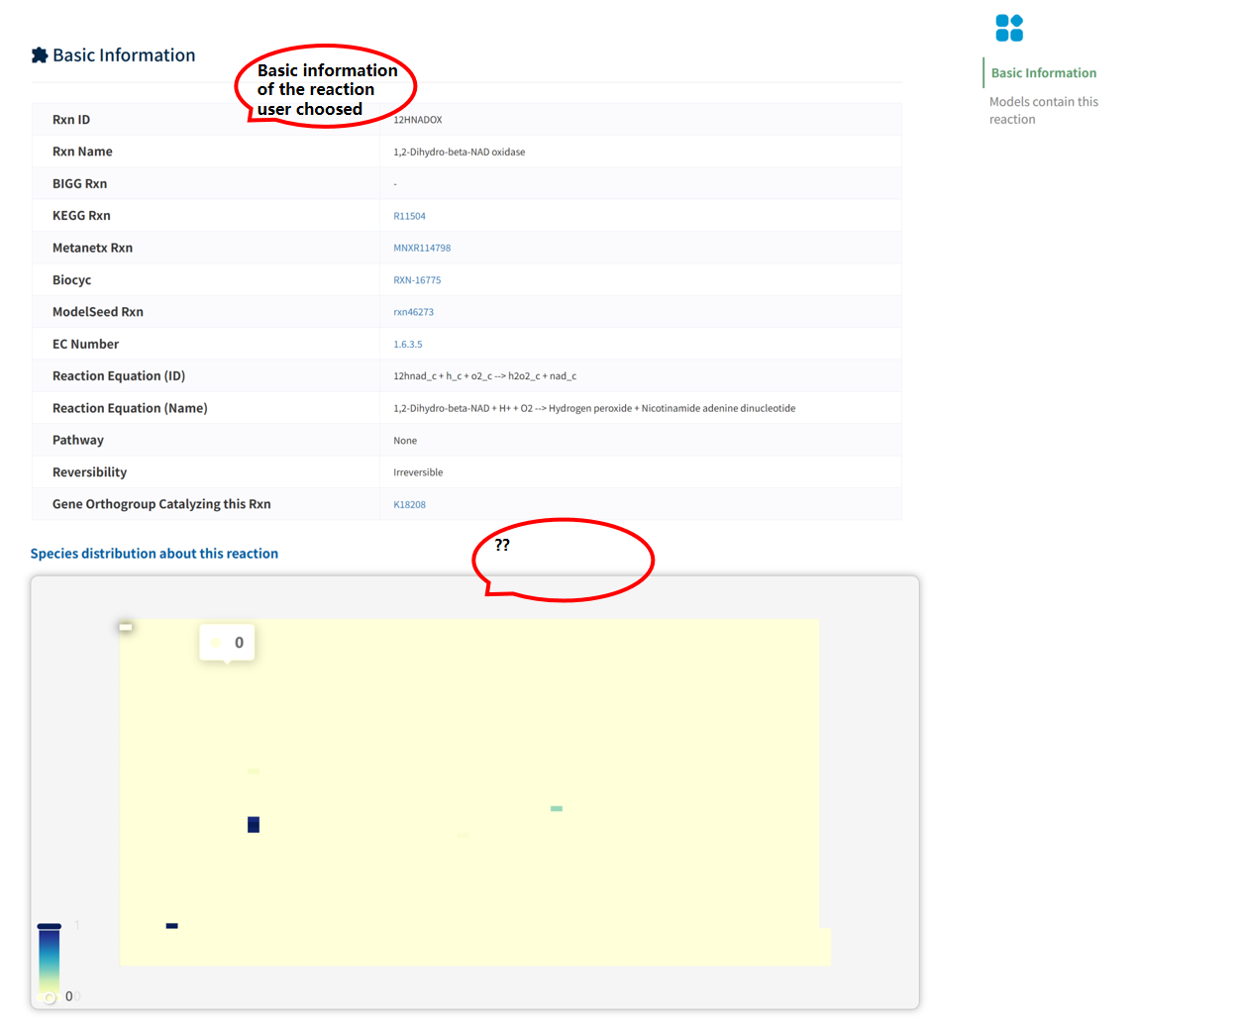The width and height of the screenshot is (1241, 1032).
Task: Select the Basic Information sidebar item
Action: tap(1043, 73)
